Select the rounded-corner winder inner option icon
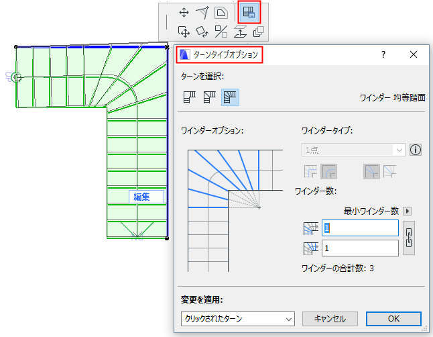433x337 pixels. 328,172
